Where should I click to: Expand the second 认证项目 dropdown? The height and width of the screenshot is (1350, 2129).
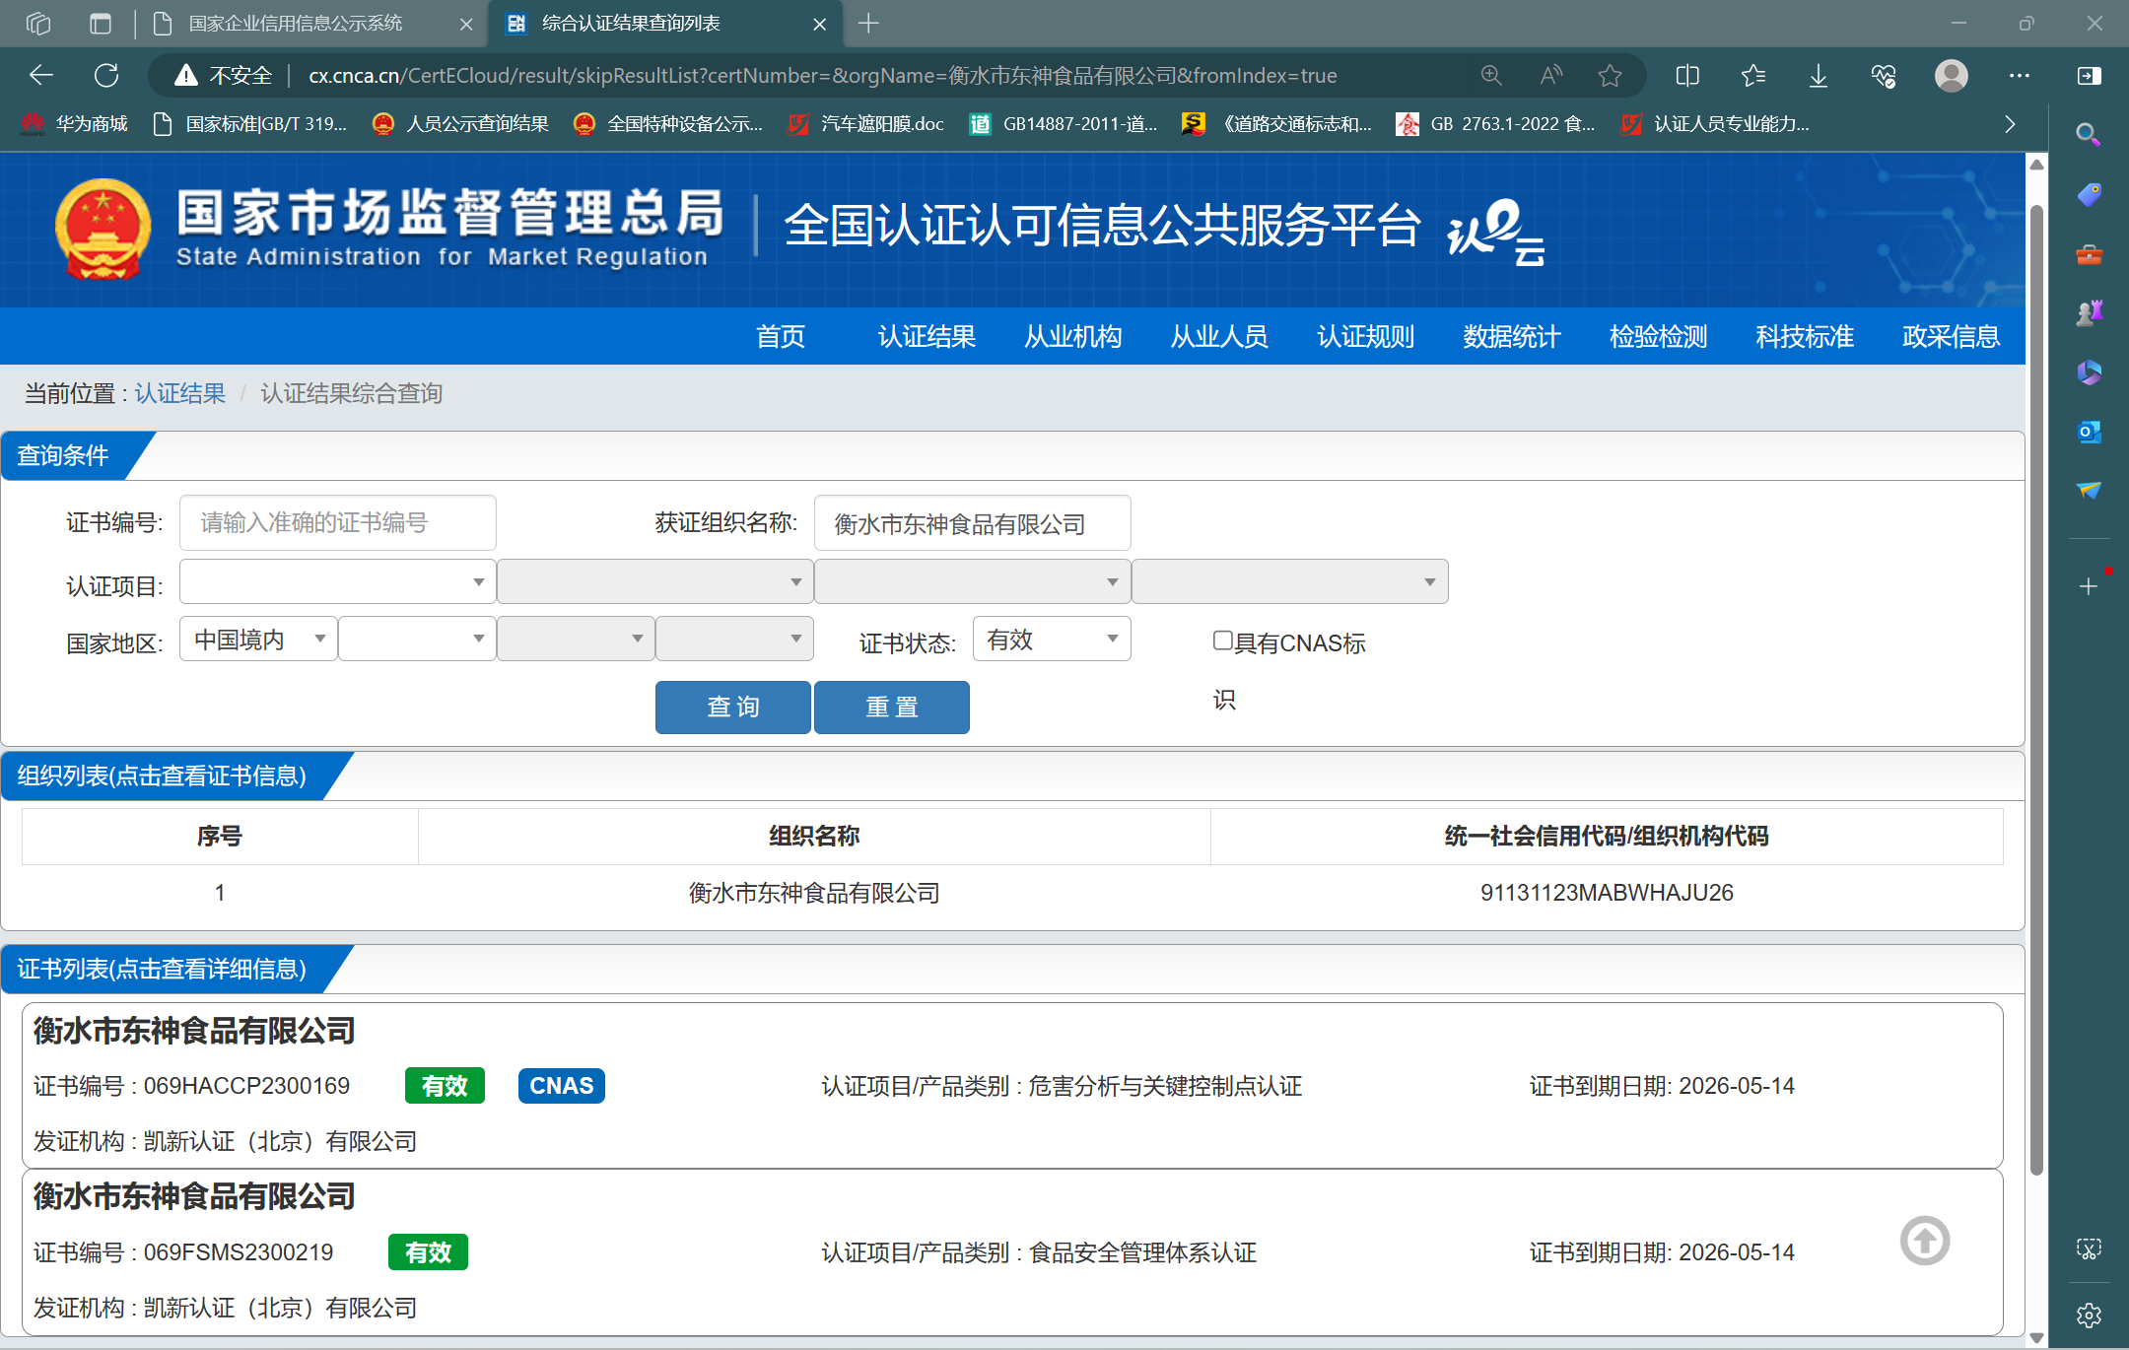(x=654, y=581)
